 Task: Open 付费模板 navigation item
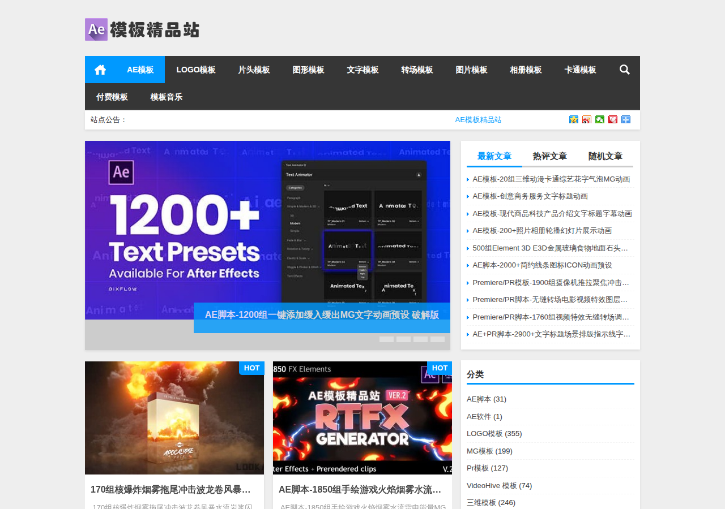112,97
